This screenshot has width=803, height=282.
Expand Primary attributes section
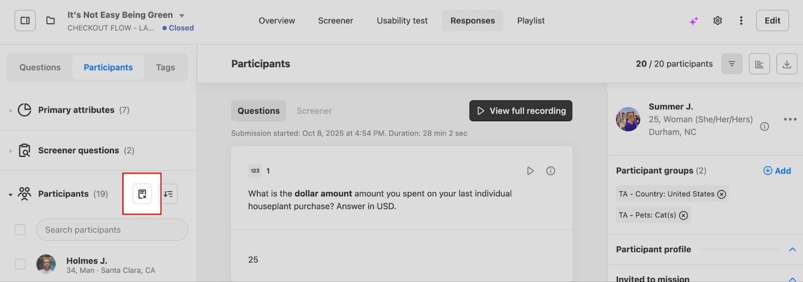tap(11, 110)
